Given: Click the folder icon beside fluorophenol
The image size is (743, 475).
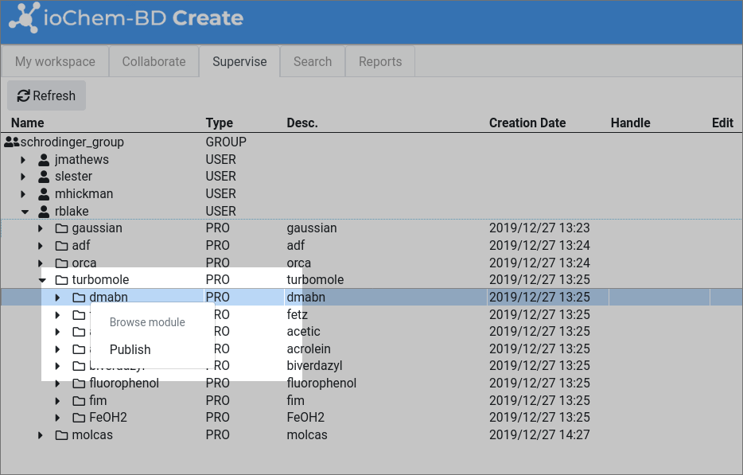Looking at the screenshot, I should pos(78,383).
